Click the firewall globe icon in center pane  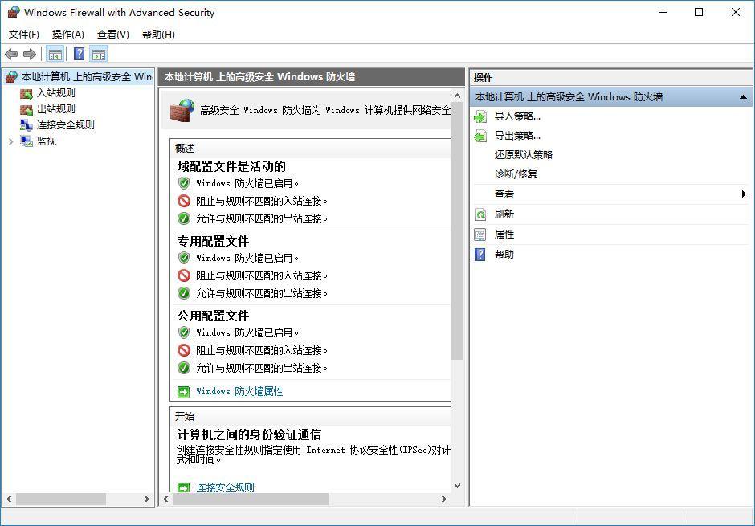coord(182,110)
